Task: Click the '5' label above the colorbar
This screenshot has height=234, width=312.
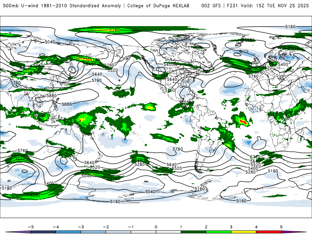Action: click(x=281, y=227)
